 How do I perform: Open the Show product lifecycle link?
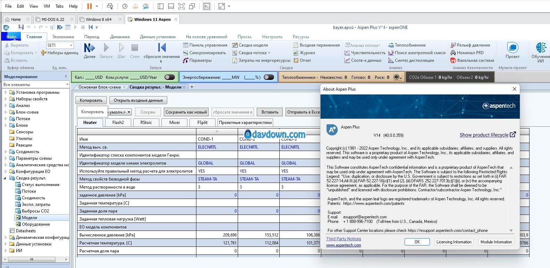(488, 135)
